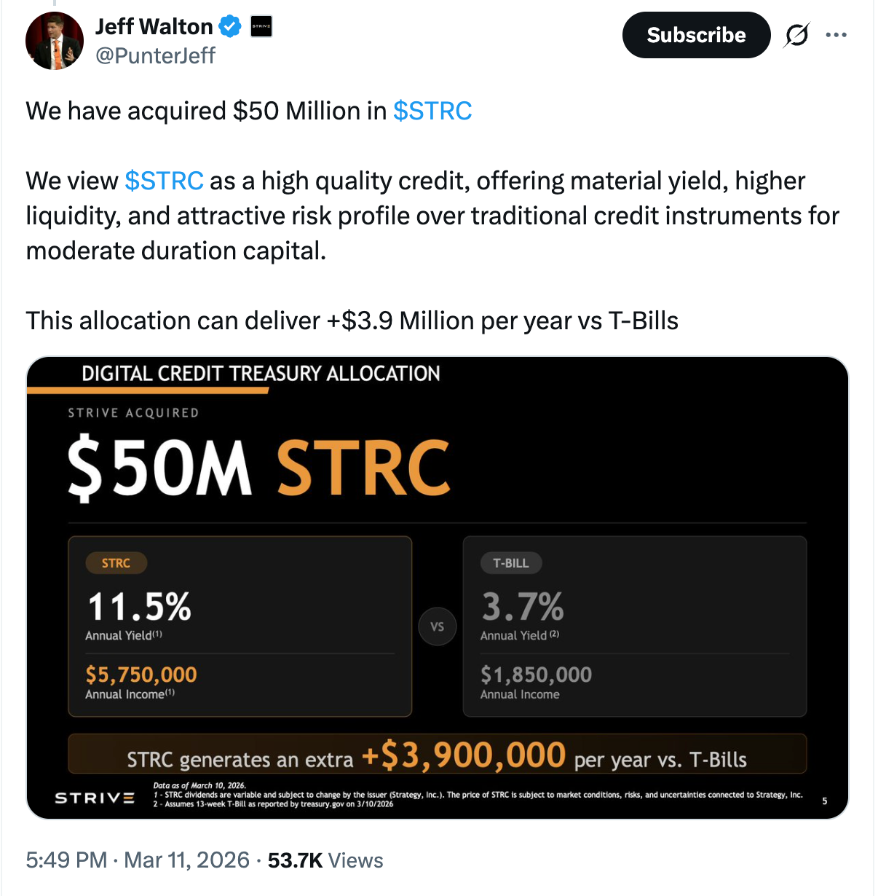Screen dimensions: 878x896
Task: Click the STRIVE logo in the image footer
Action: pyautogui.click(x=93, y=798)
